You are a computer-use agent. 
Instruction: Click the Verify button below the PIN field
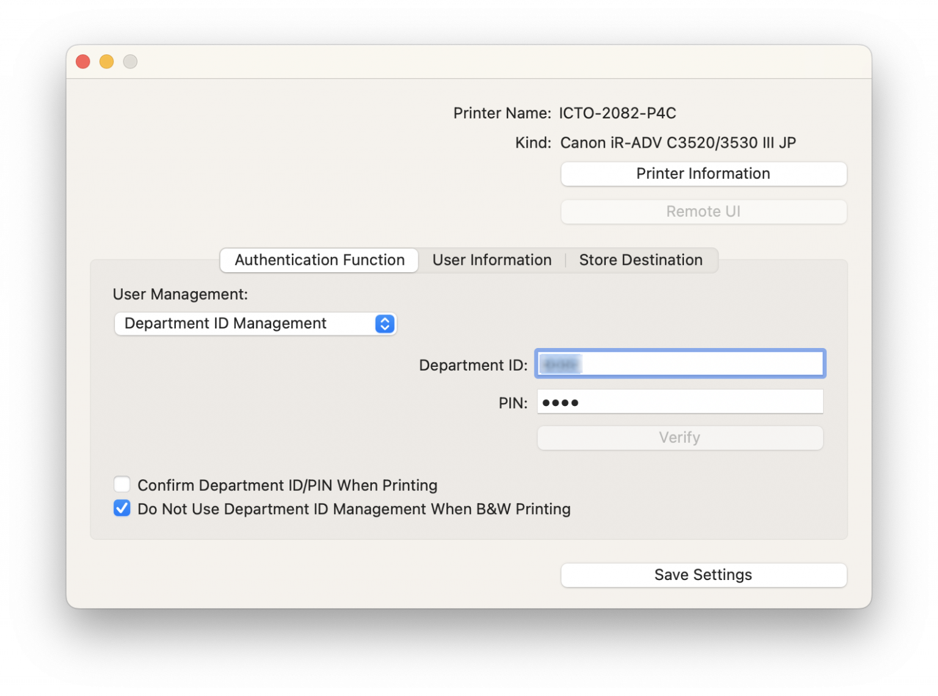pyautogui.click(x=679, y=437)
